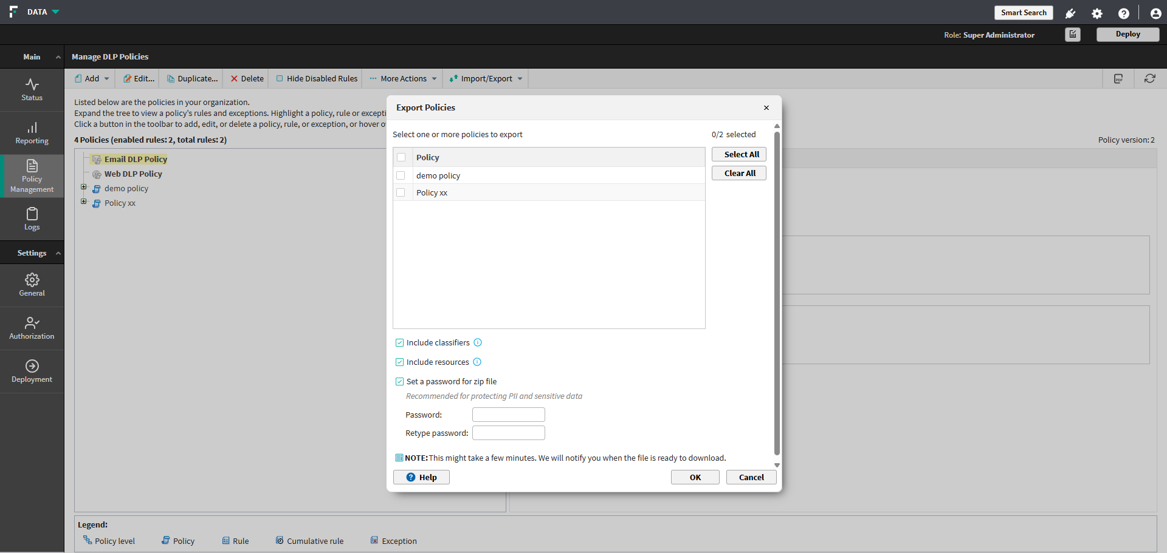Open the Import/Export dropdown
The image size is (1167, 553).
tap(486, 78)
